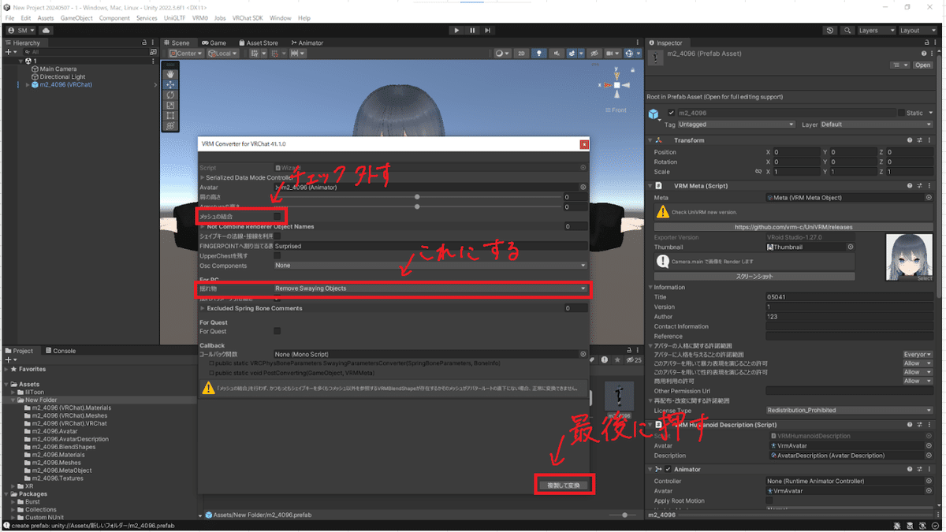Pick object for Meta field circle icon
946x532 pixels.
point(929,198)
